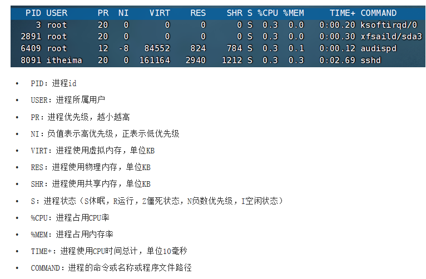Image resolution: width=426 pixels, height=279 pixels.
Task: Select the TIME+ column header
Action: [342, 13]
